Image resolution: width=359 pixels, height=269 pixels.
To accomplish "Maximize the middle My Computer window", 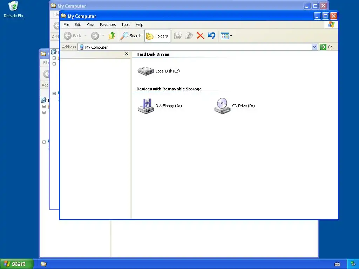I will click(315, 6).
